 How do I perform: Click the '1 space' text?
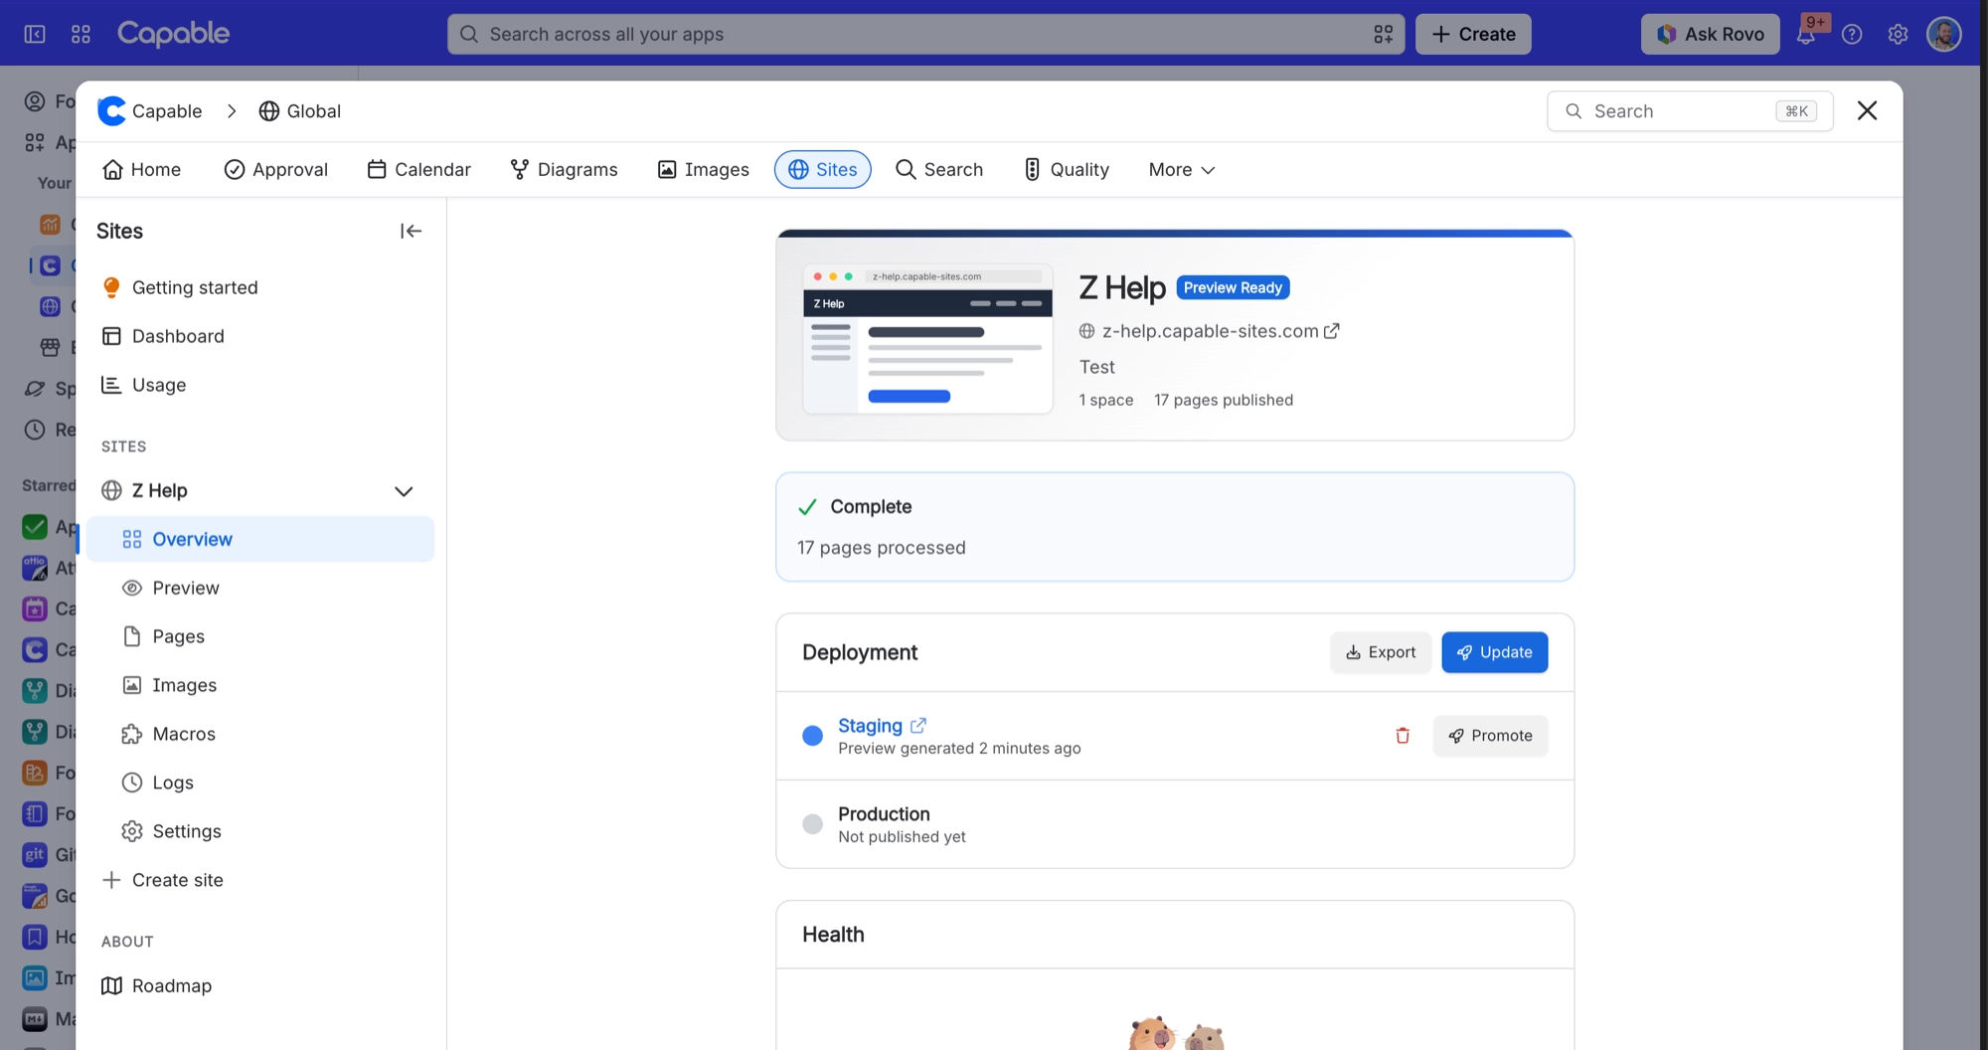coord(1106,400)
